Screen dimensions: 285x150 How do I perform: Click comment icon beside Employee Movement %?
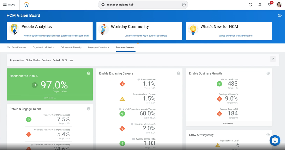[x=132, y=124]
